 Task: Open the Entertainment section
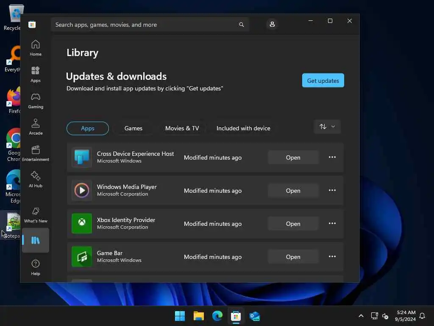pos(36,153)
